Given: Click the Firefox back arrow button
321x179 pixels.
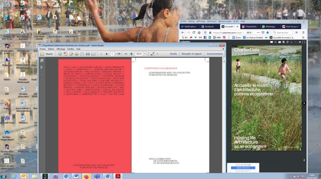Looking at the screenshot, I should (183, 32).
